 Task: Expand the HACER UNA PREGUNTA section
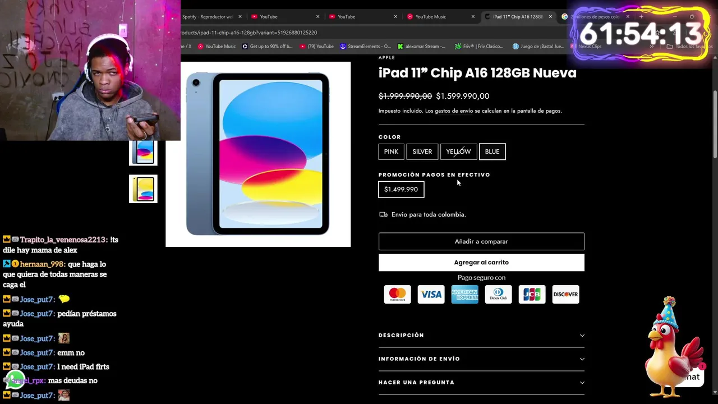[481, 383]
